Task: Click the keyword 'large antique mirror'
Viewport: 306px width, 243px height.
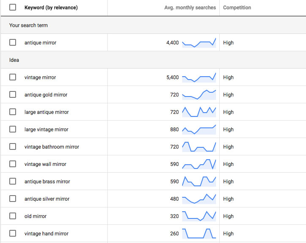Action: (x=46, y=112)
